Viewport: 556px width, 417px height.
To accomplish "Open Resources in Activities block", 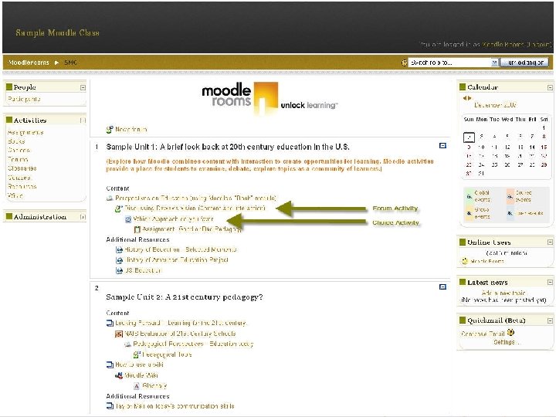I will pos(22,187).
